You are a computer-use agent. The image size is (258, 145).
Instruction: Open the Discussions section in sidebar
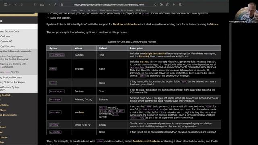pyautogui.click(x=8, y=115)
